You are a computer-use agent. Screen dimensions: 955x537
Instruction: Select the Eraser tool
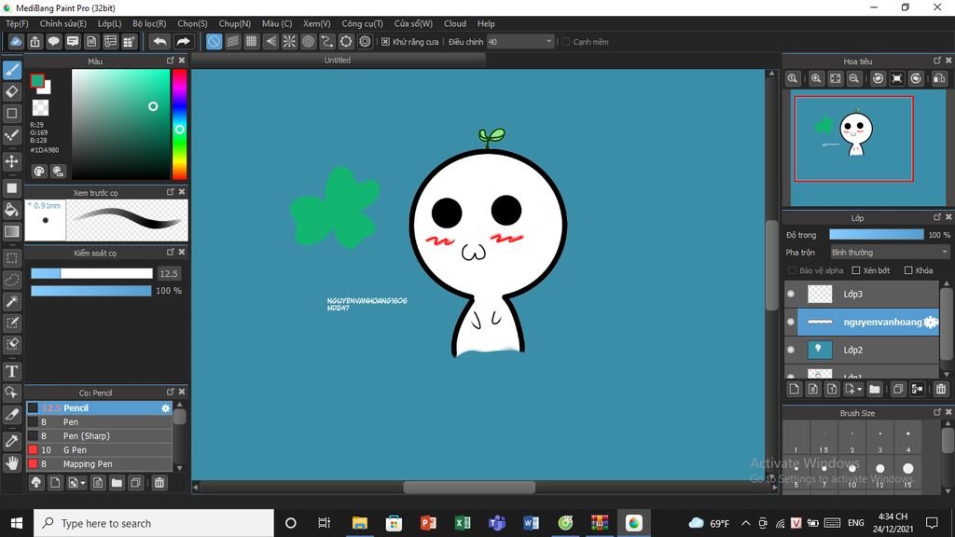tap(12, 92)
